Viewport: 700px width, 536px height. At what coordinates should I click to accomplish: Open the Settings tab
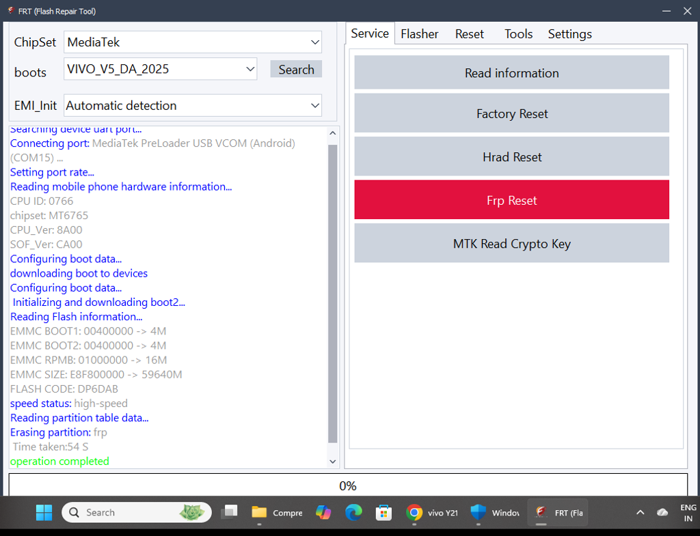point(569,34)
